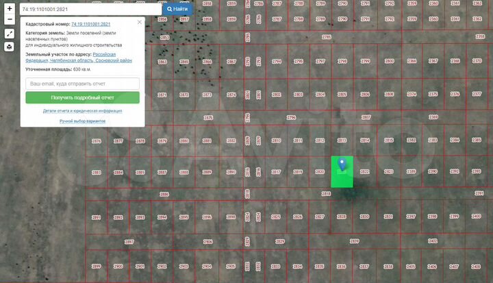Click parcel label 2886 on the map
The width and height of the screenshot is (493, 283).
(164, 195)
